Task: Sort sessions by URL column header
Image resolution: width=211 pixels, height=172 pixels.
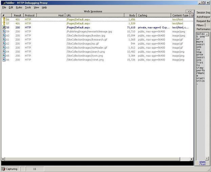Action: point(94,15)
